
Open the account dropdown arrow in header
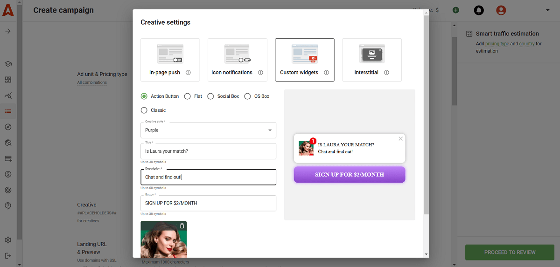pos(547,10)
